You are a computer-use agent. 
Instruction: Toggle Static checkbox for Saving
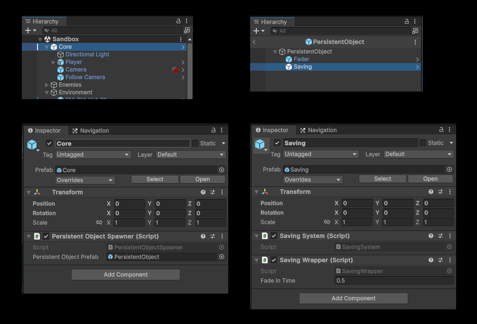(x=423, y=143)
